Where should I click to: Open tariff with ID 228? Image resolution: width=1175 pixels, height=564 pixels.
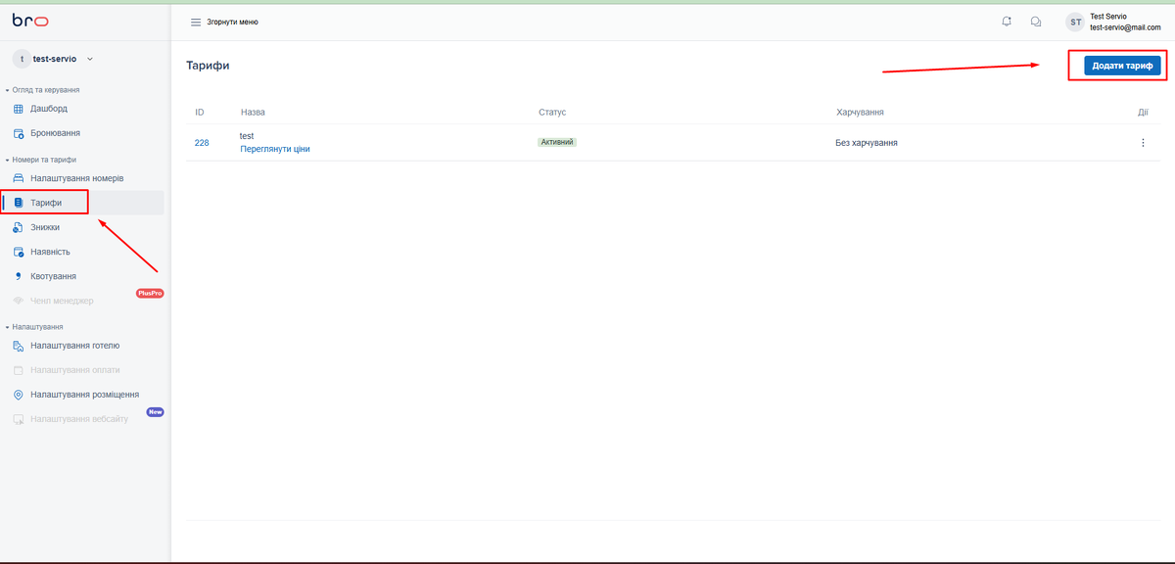pyautogui.click(x=202, y=142)
